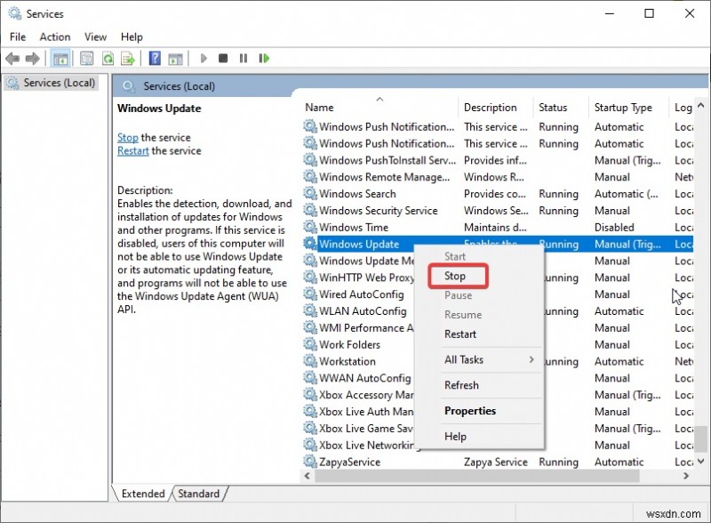Click the Restart the service link
The height and width of the screenshot is (523, 711).
click(x=132, y=150)
